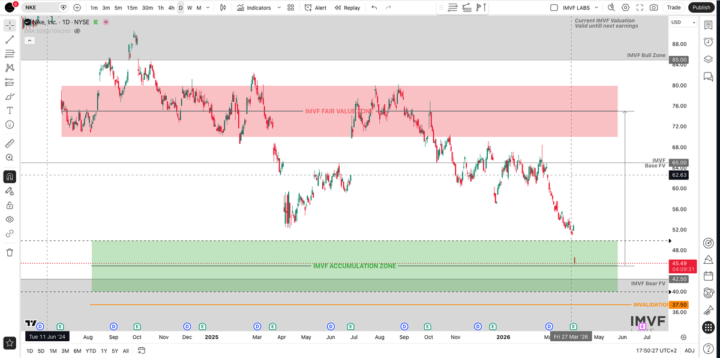Open the timezone menu showing 17:50:27 UTC+2
Screen dimensions: 720x358
658,351
